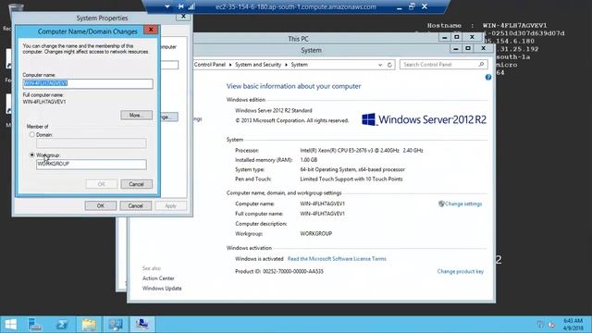This screenshot has height=333, width=592.
Task: Switch to the System Properties taskbar icon
Action: coord(142,325)
